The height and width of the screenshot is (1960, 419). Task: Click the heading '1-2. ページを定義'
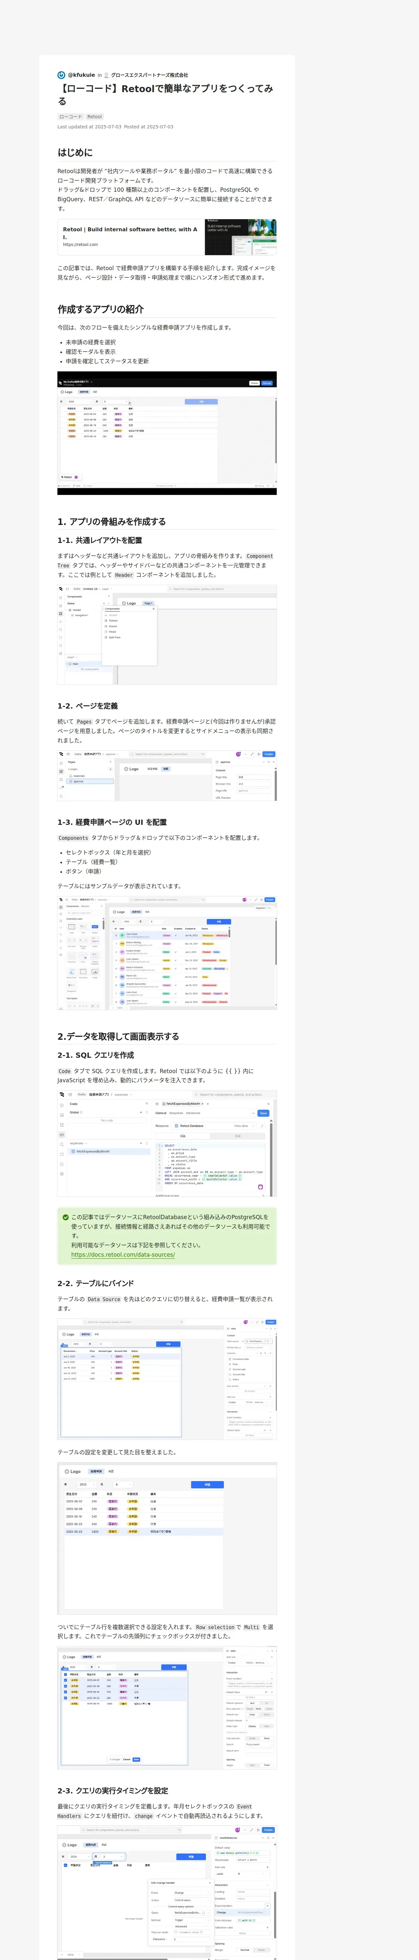coord(87,706)
